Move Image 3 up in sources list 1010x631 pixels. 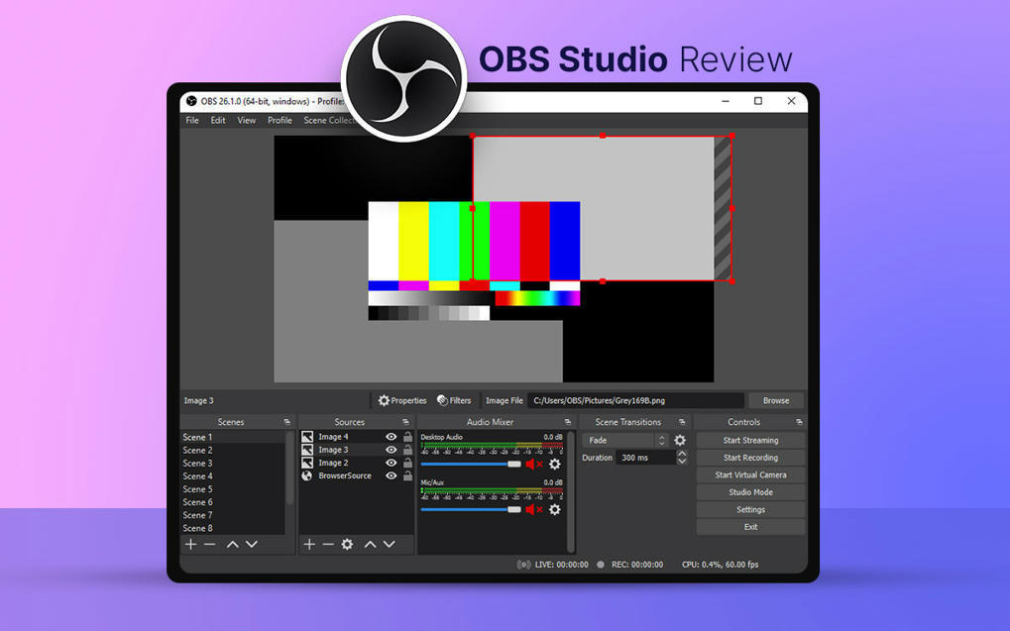click(x=370, y=544)
